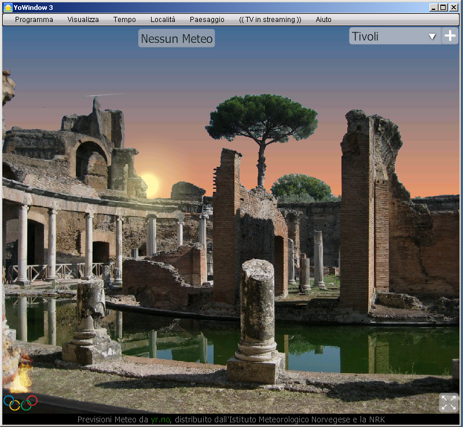The width and height of the screenshot is (463, 427).
Task: Click the setting sun in the landscape
Action: 149,184
